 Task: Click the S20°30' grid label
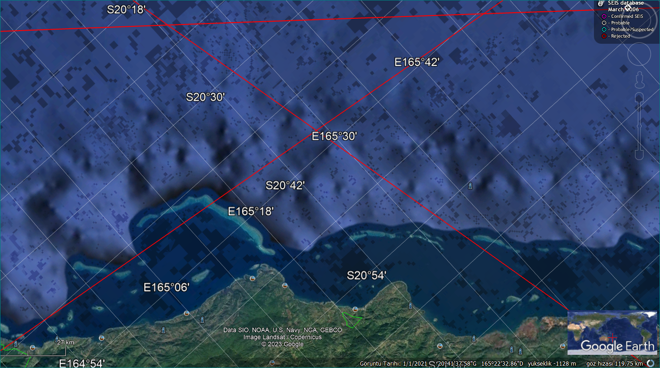pos(205,97)
